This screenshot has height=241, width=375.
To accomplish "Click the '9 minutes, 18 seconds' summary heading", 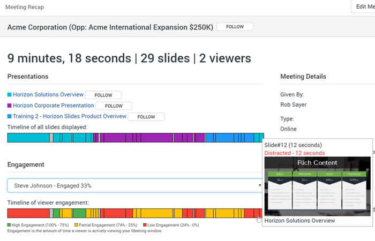I will 69,58.
